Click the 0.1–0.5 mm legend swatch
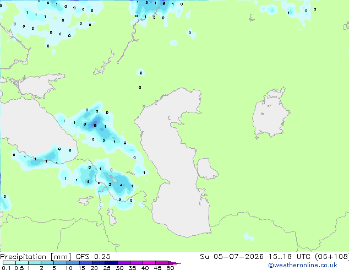349x270 pixels. click(x=9, y=263)
